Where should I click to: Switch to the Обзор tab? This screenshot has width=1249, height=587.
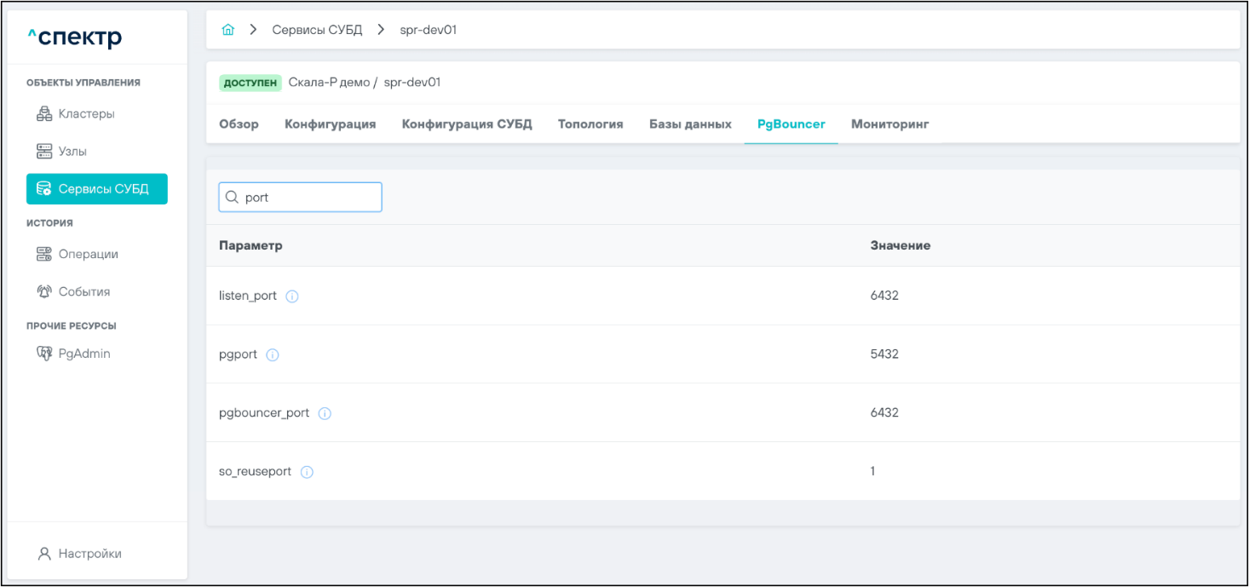[x=239, y=124]
